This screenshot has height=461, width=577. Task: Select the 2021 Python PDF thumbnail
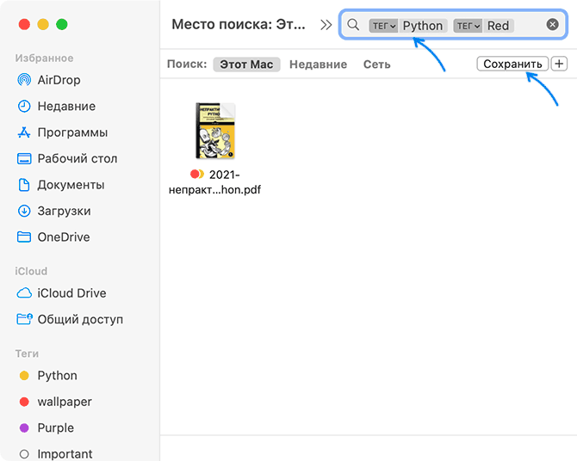(x=214, y=131)
